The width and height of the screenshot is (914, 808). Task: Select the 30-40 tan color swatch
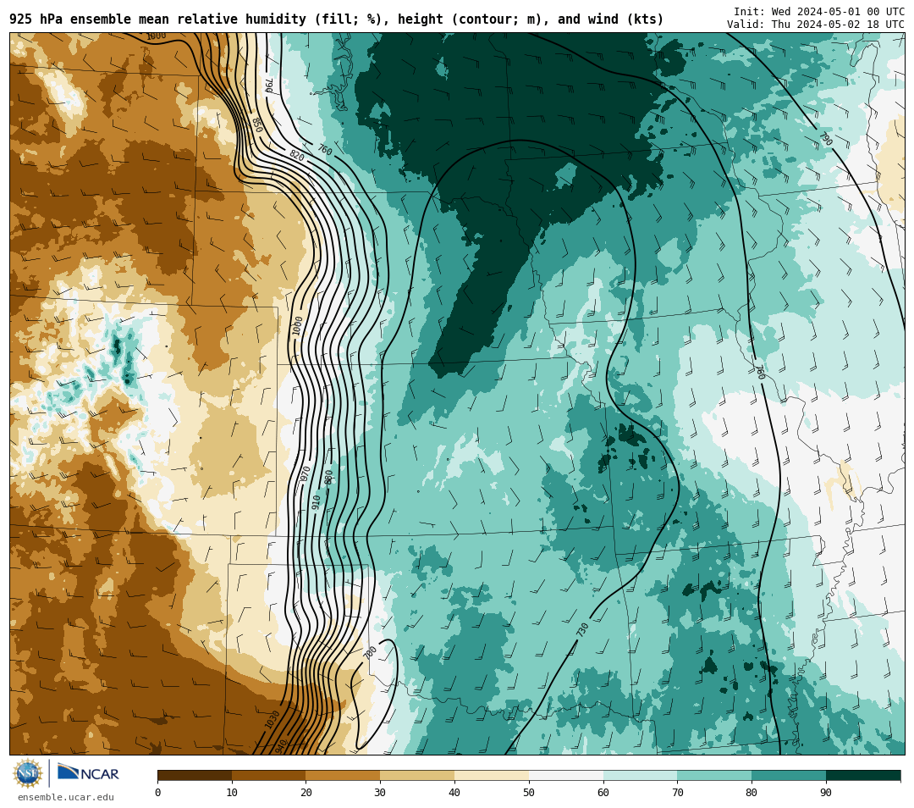(417, 776)
